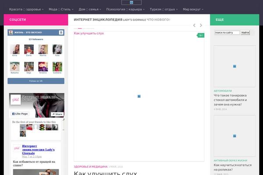Open VK follower Elena's avatar
The height and width of the screenshot is (175, 263).
pyautogui.click(x=29, y=49)
